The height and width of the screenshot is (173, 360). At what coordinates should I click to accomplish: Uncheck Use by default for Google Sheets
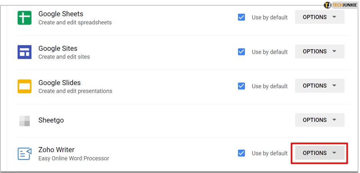click(242, 17)
